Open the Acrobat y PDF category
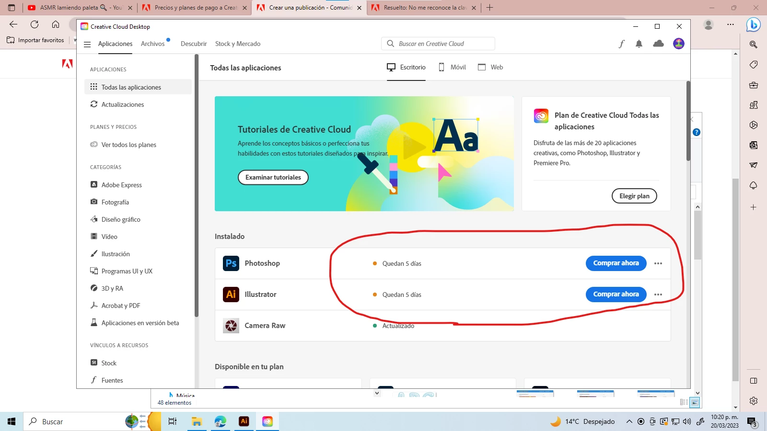 pyautogui.click(x=138, y=306)
